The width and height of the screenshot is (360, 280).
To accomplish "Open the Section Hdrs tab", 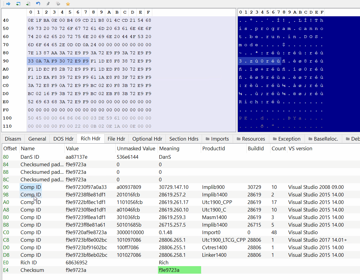I will [x=184, y=139].
